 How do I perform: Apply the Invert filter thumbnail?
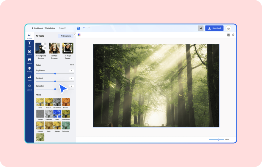[x=57, y=114]
